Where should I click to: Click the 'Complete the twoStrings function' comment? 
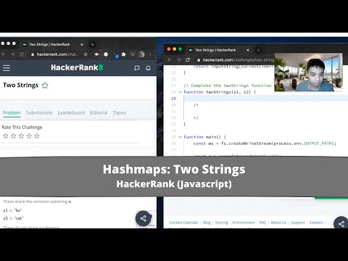pyautogui.click(x=227, y=86)
